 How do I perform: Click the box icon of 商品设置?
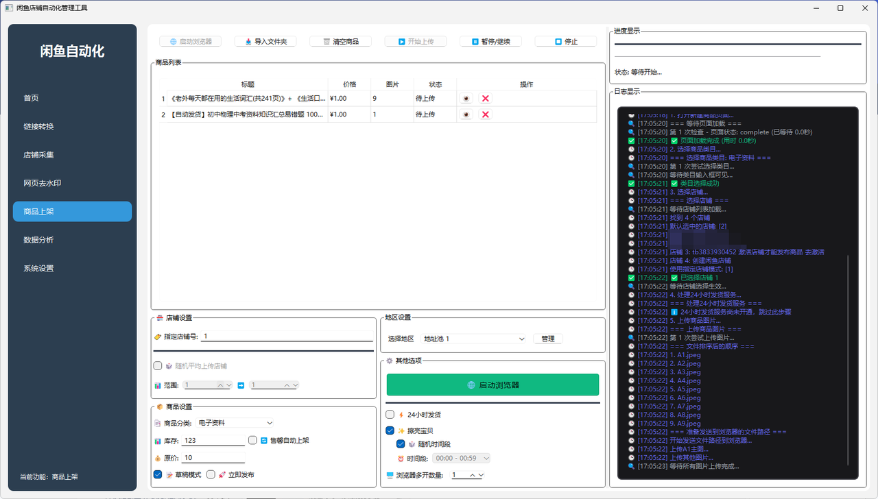[x=160, y=406]
